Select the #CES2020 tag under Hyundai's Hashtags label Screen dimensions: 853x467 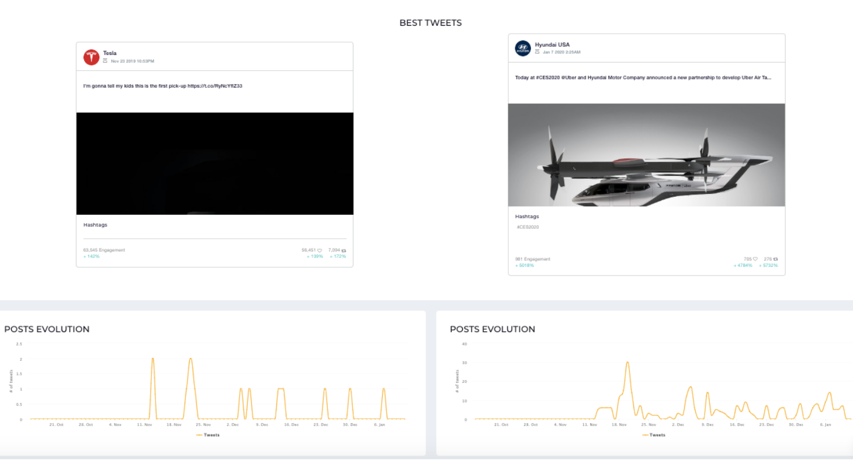pos(528,227)
